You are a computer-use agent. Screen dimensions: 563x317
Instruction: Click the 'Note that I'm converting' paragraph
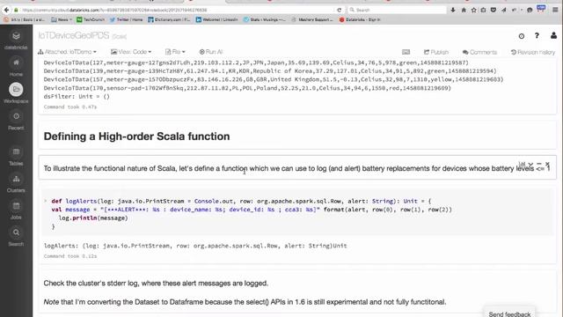pyautogui.click(x=245, y=302)
